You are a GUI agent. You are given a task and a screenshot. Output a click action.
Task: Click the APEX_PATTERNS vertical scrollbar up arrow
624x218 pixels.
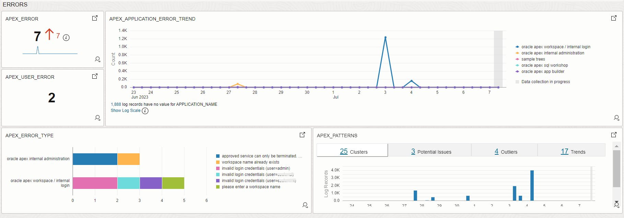(616, 146)
